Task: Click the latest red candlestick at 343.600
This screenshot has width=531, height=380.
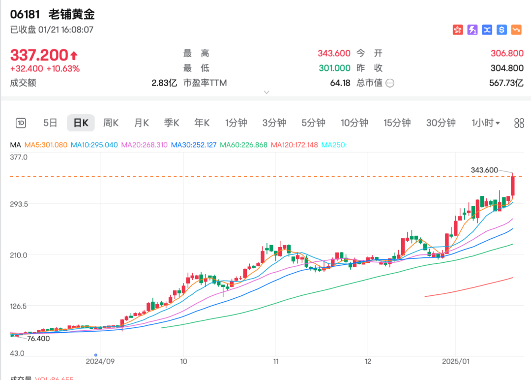Action: point(513,186)
